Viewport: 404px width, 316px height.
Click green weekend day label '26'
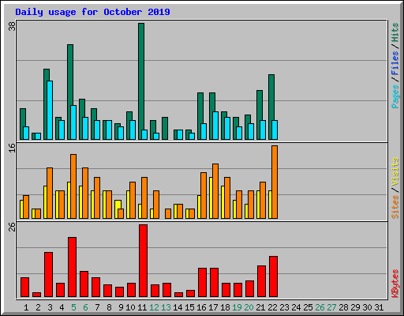pyautogui.click(x=320, y=307)
